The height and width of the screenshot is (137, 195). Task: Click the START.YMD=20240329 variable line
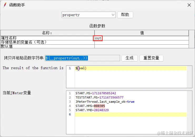point(92,110)
